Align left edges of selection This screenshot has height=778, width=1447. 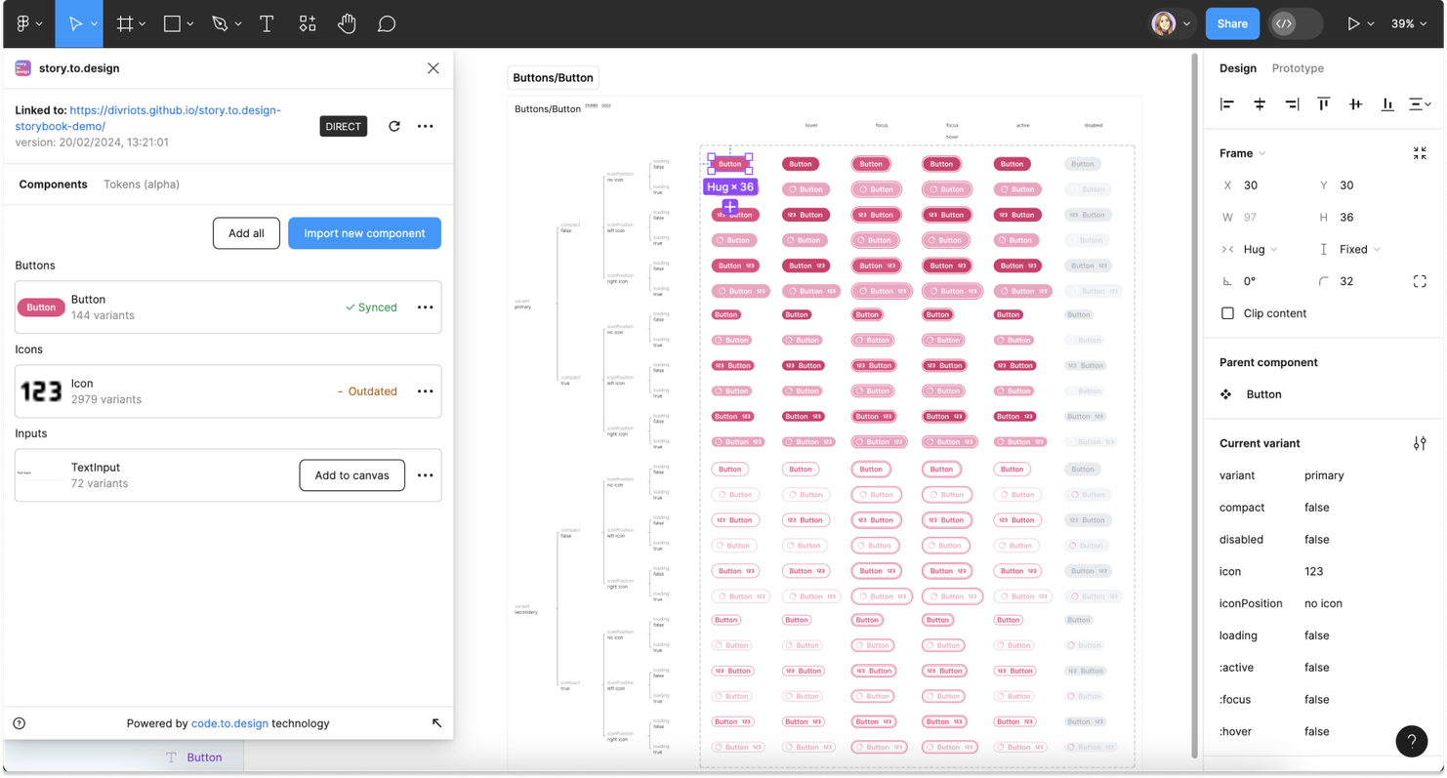(x=1227, y=103)
